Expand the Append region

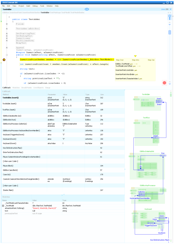tap(7, 48)
